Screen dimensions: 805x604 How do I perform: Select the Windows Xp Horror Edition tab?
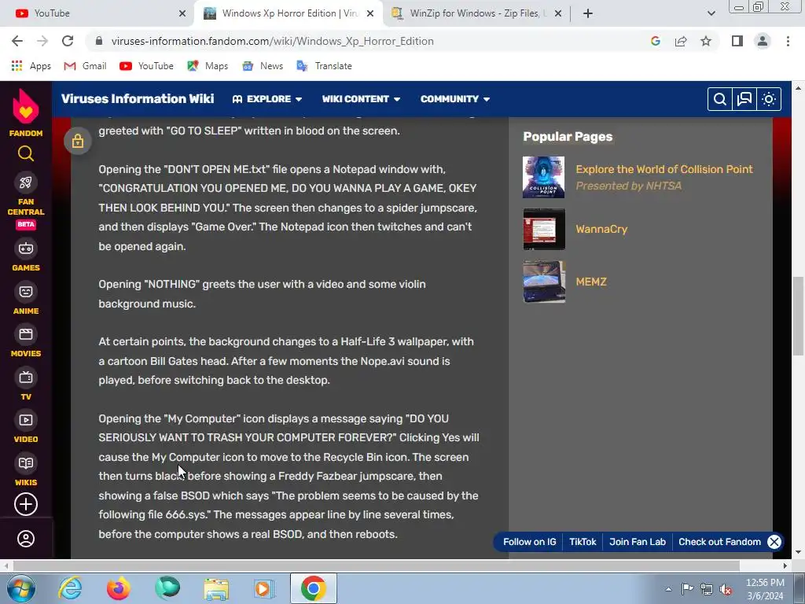pos(288,13)
